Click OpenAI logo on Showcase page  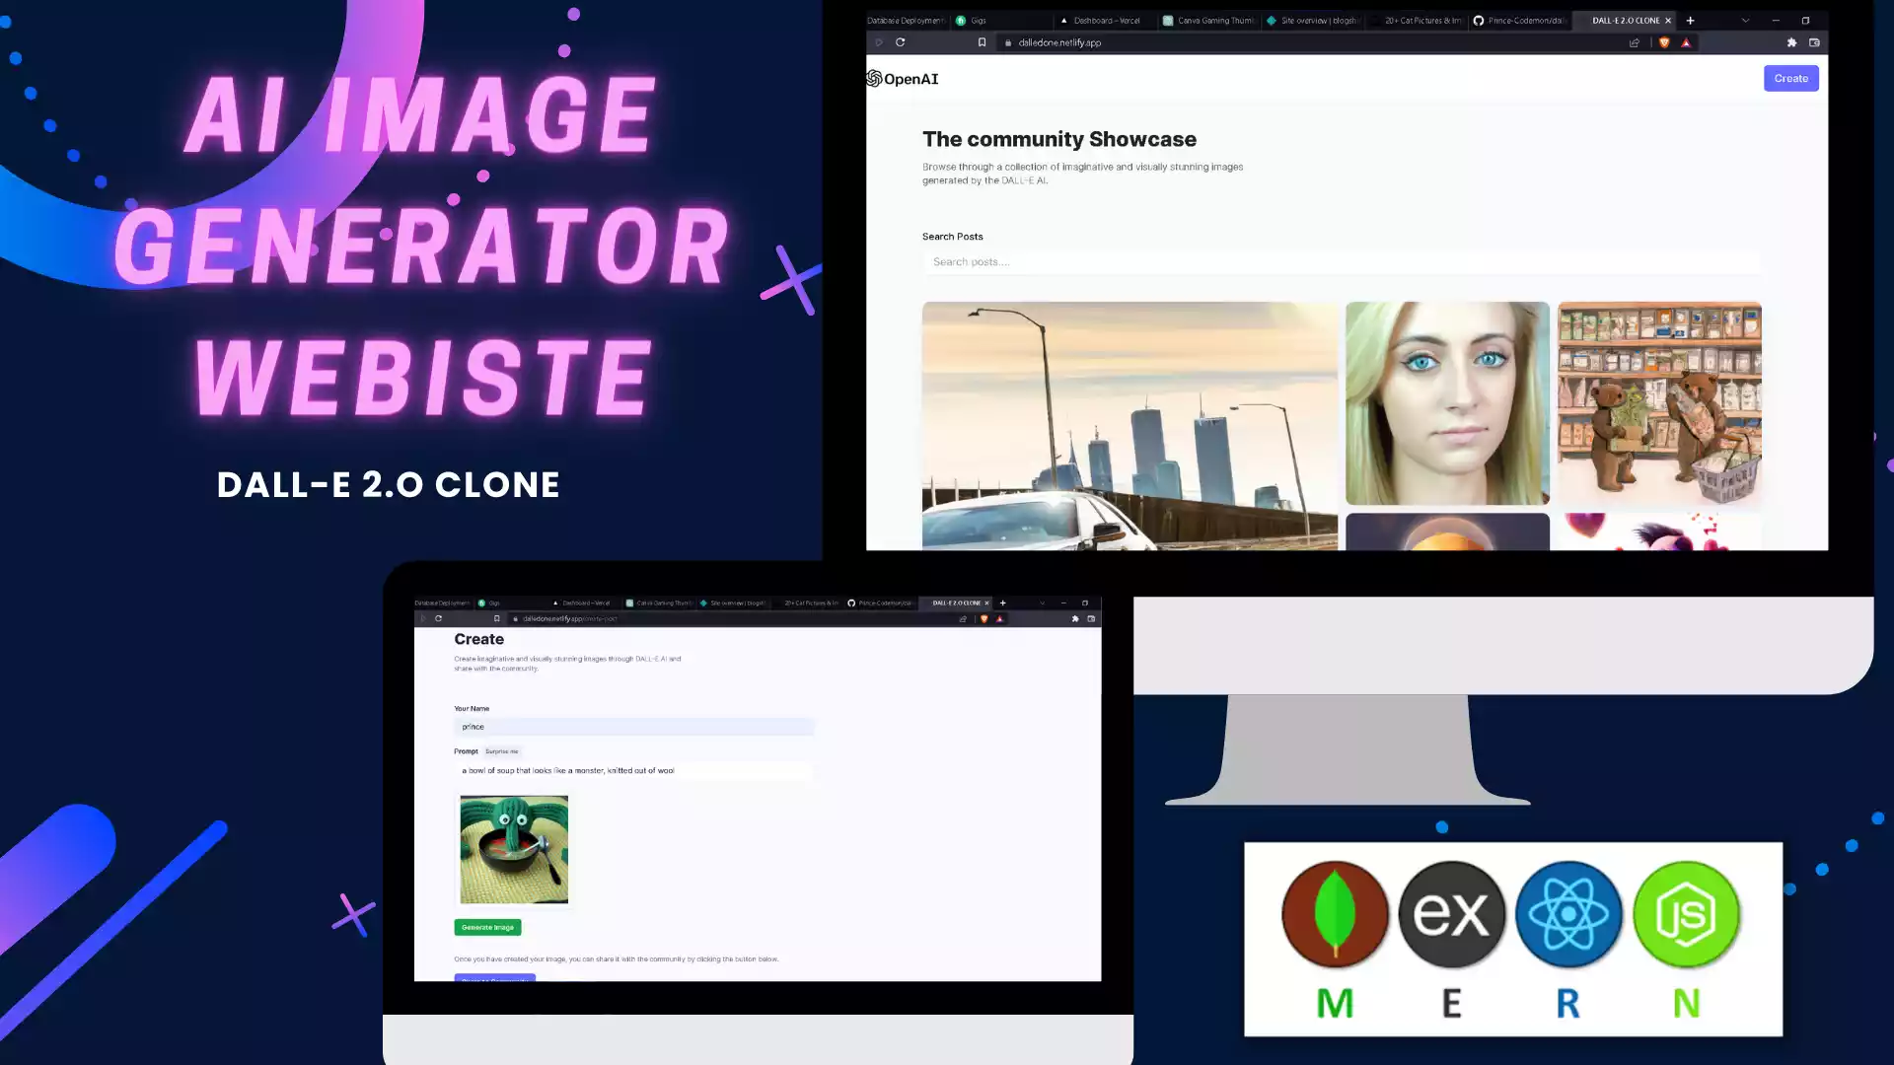point(903,79)
